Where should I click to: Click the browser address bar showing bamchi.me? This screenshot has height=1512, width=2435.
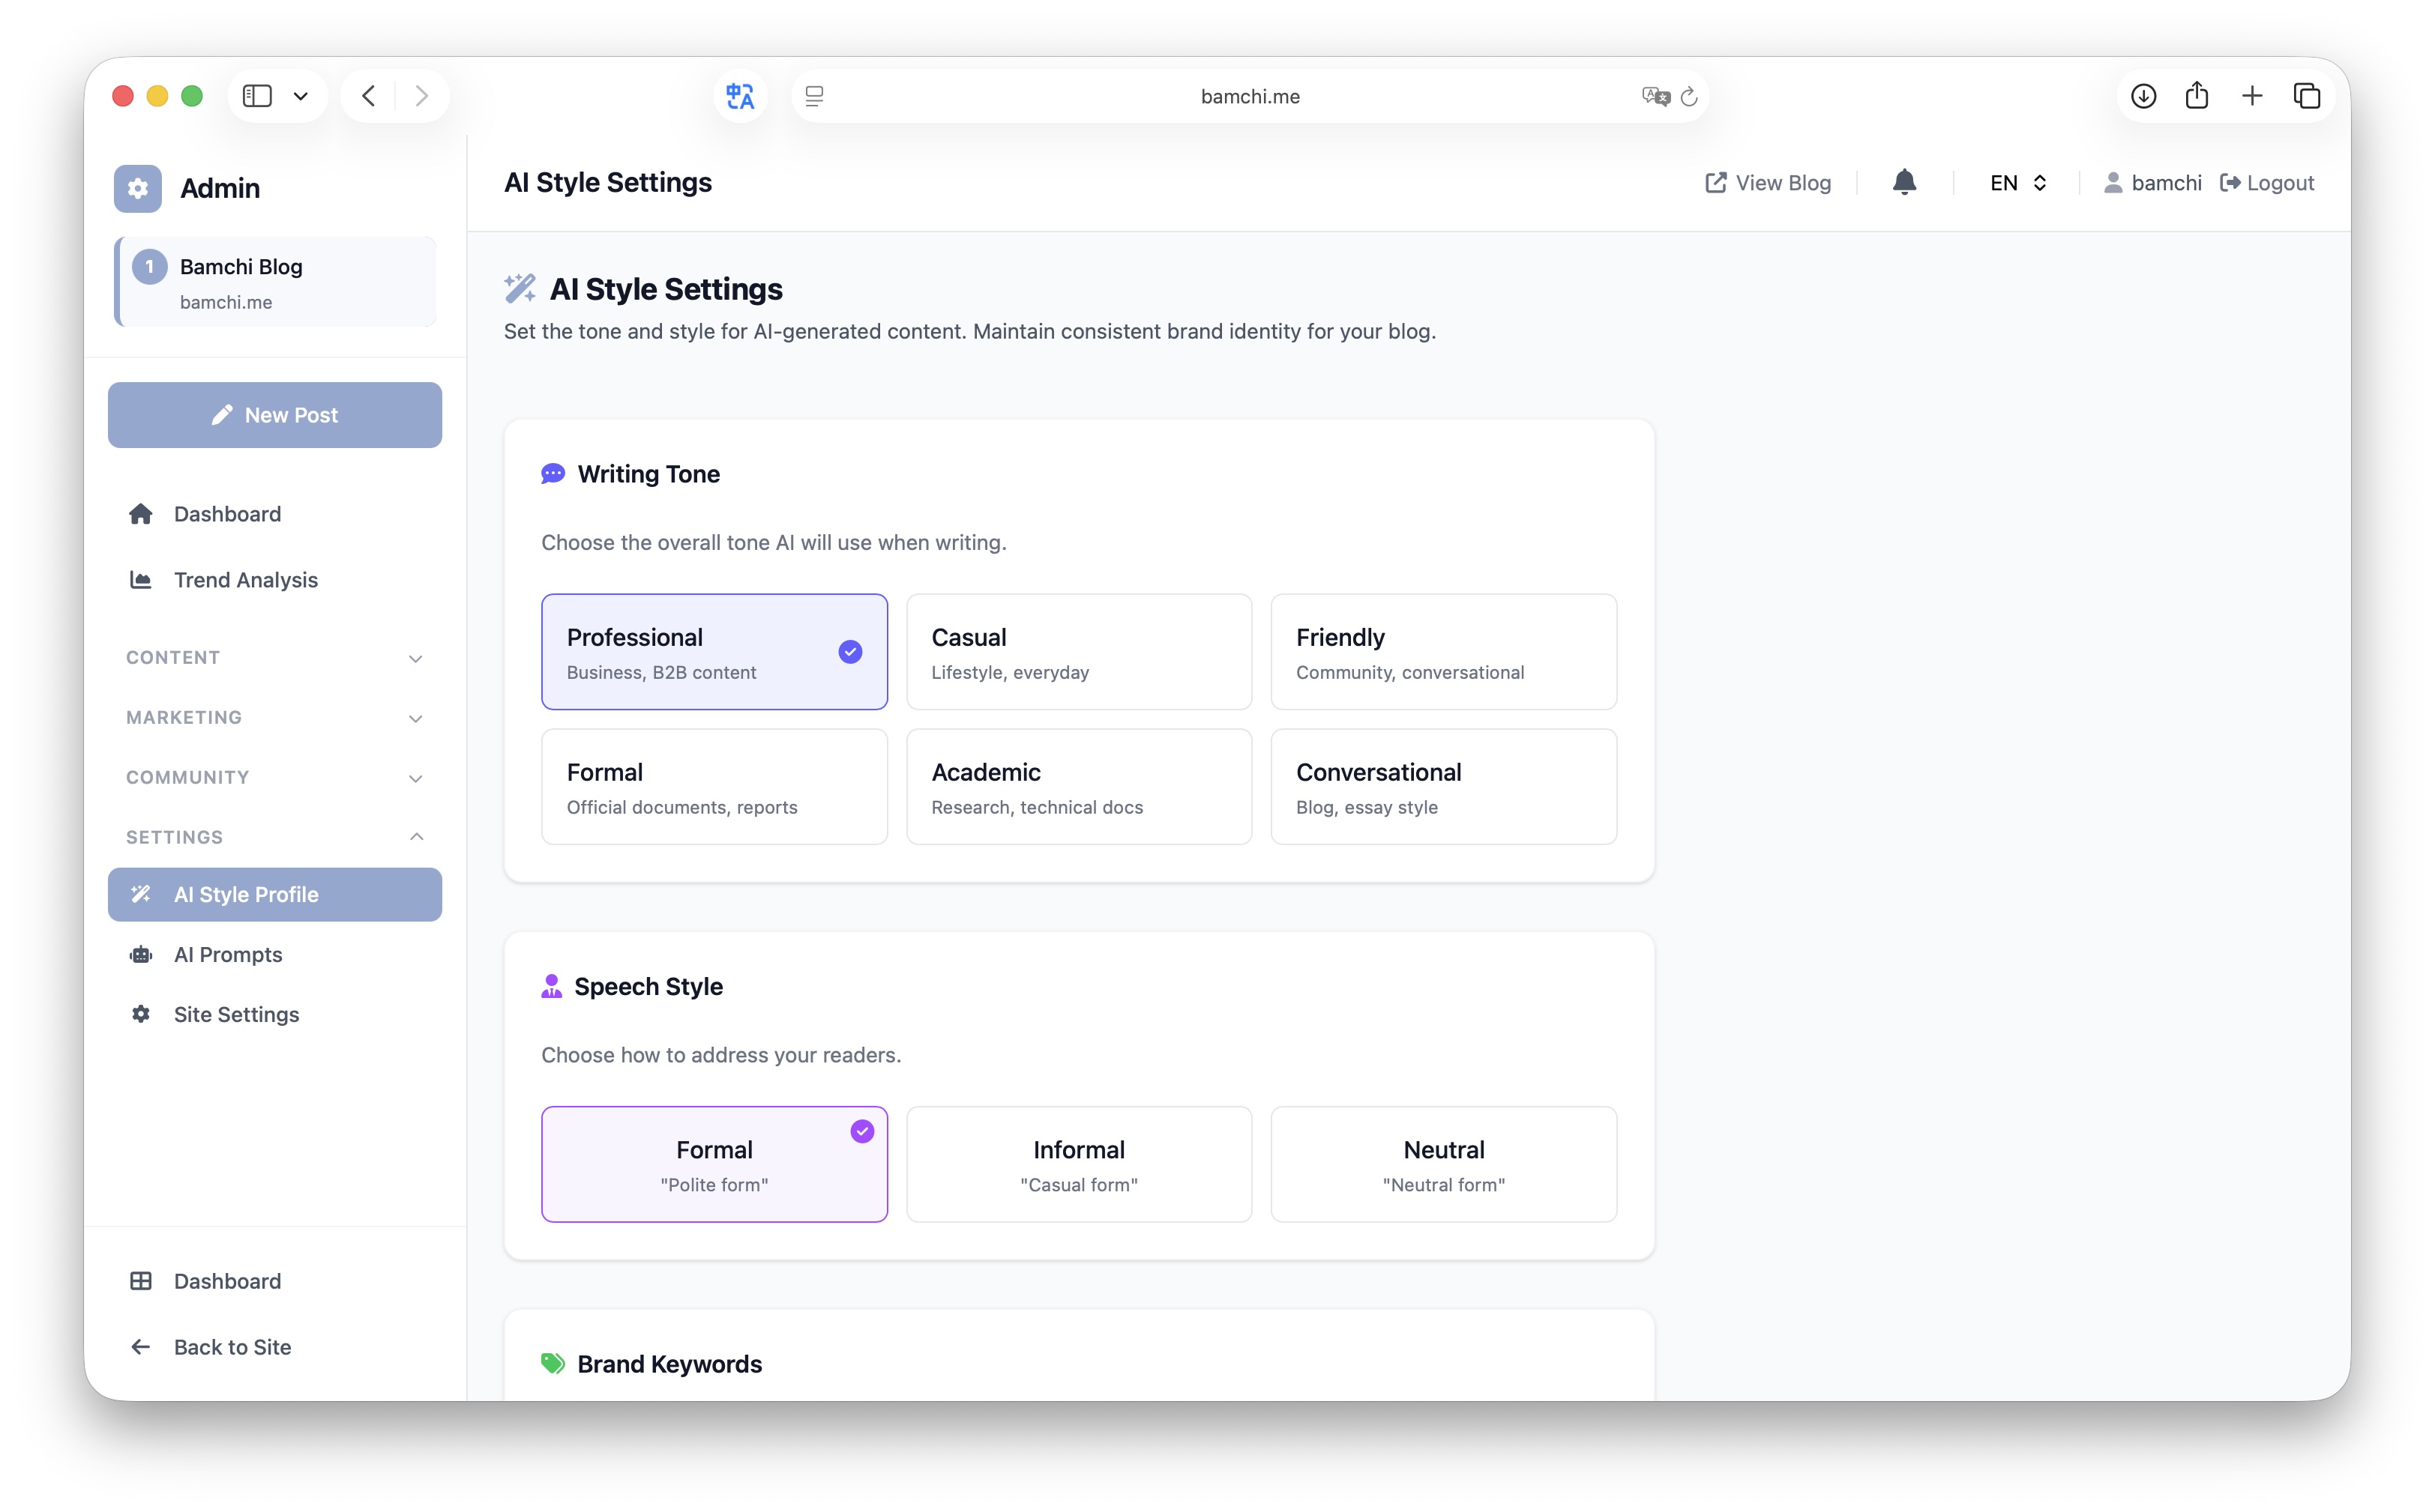tap(1250, 95)
